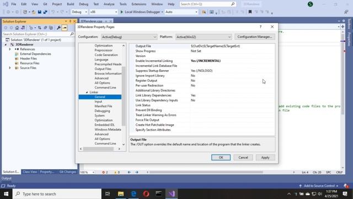353x199 pixels.
Task: Open the Debug menu
Action: pos(83,4)
